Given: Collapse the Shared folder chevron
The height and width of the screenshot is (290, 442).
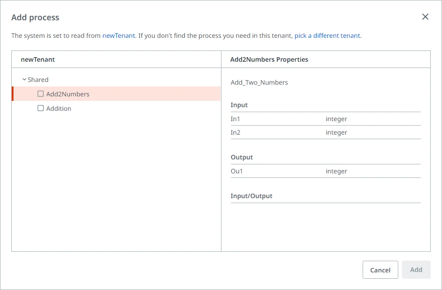Looking at the screenshot, I should pos(24,80).
